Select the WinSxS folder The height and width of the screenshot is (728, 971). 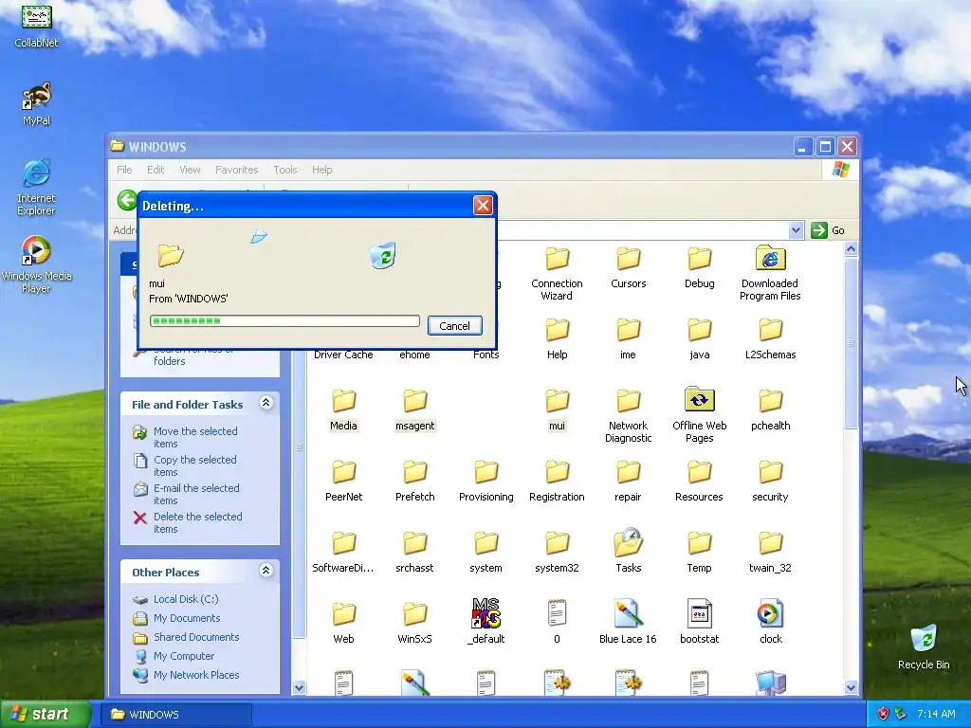coord(415,624)
